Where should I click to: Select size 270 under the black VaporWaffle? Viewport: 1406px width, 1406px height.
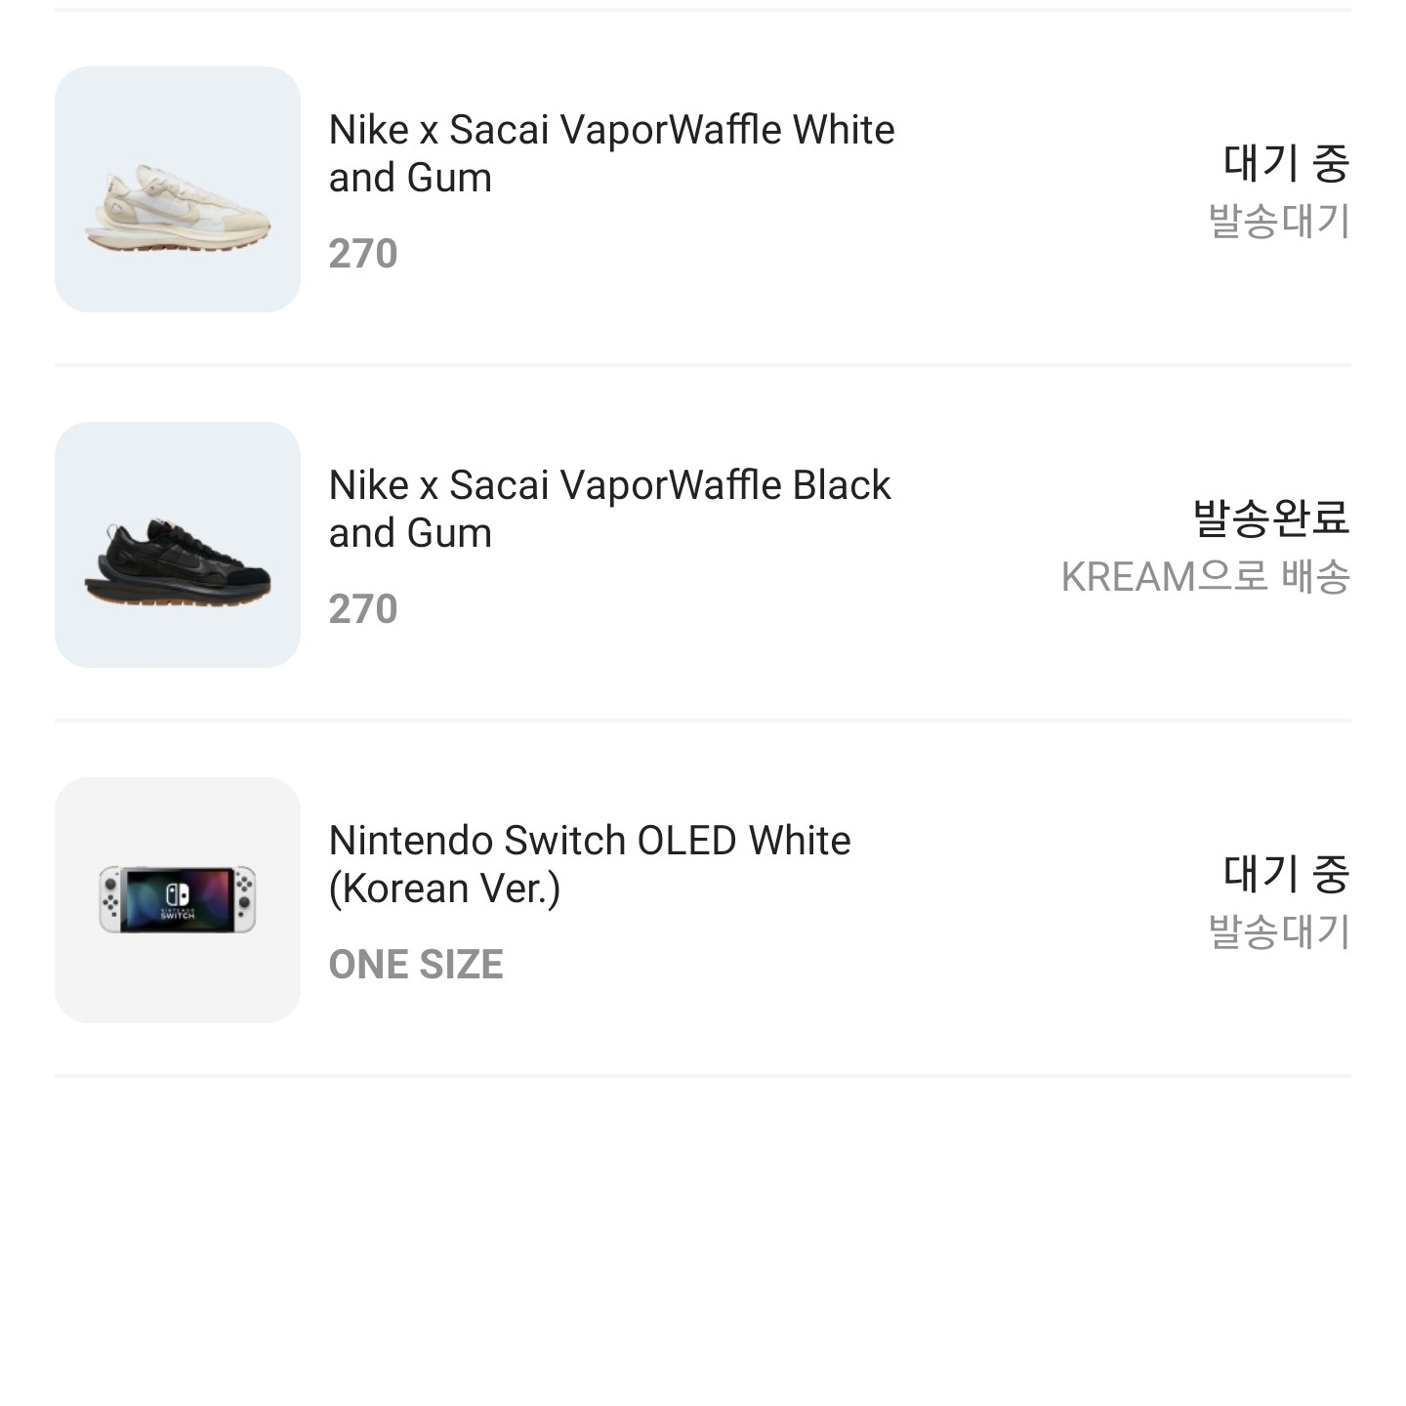363,608
